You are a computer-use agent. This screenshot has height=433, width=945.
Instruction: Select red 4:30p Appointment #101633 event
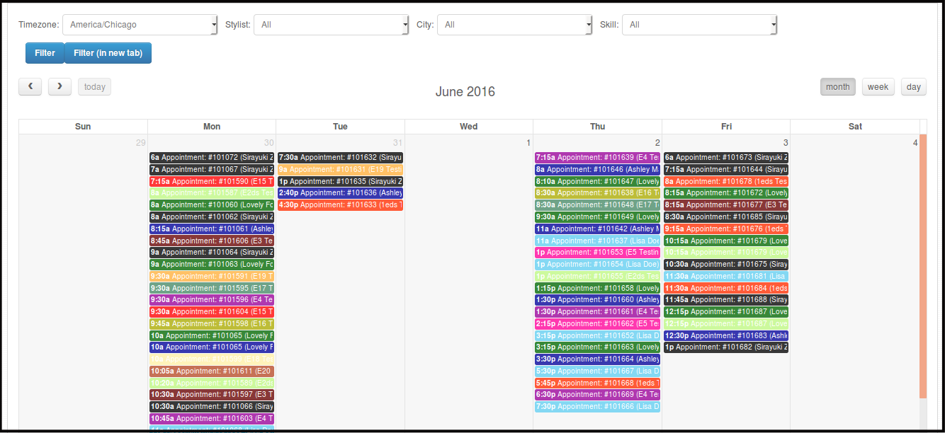[340, 204]
